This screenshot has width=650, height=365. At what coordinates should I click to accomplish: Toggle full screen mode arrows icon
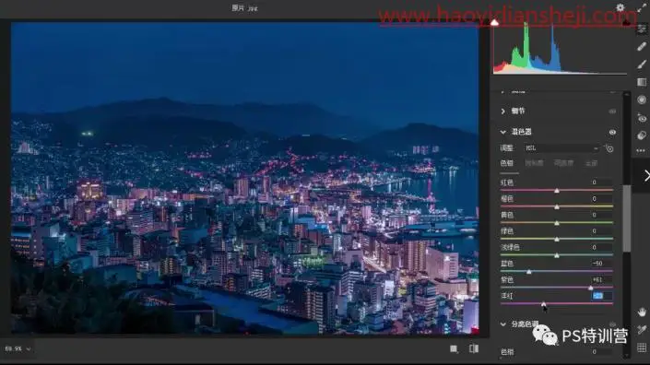coord(642,7)
